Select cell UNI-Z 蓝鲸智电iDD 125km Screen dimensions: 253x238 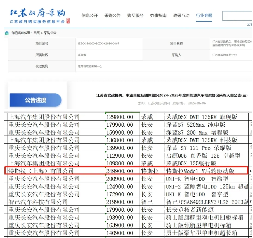tap(207, 186)
